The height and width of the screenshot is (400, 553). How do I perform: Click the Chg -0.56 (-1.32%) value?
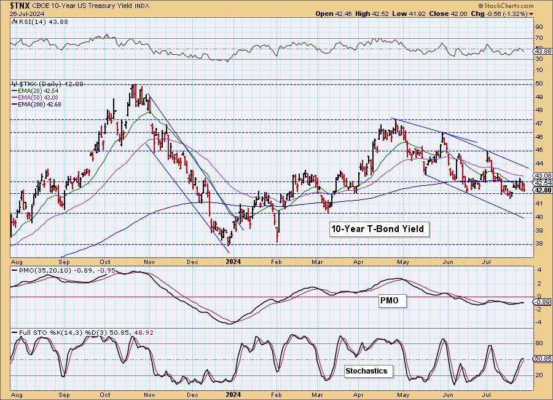[x=500, y=14]
